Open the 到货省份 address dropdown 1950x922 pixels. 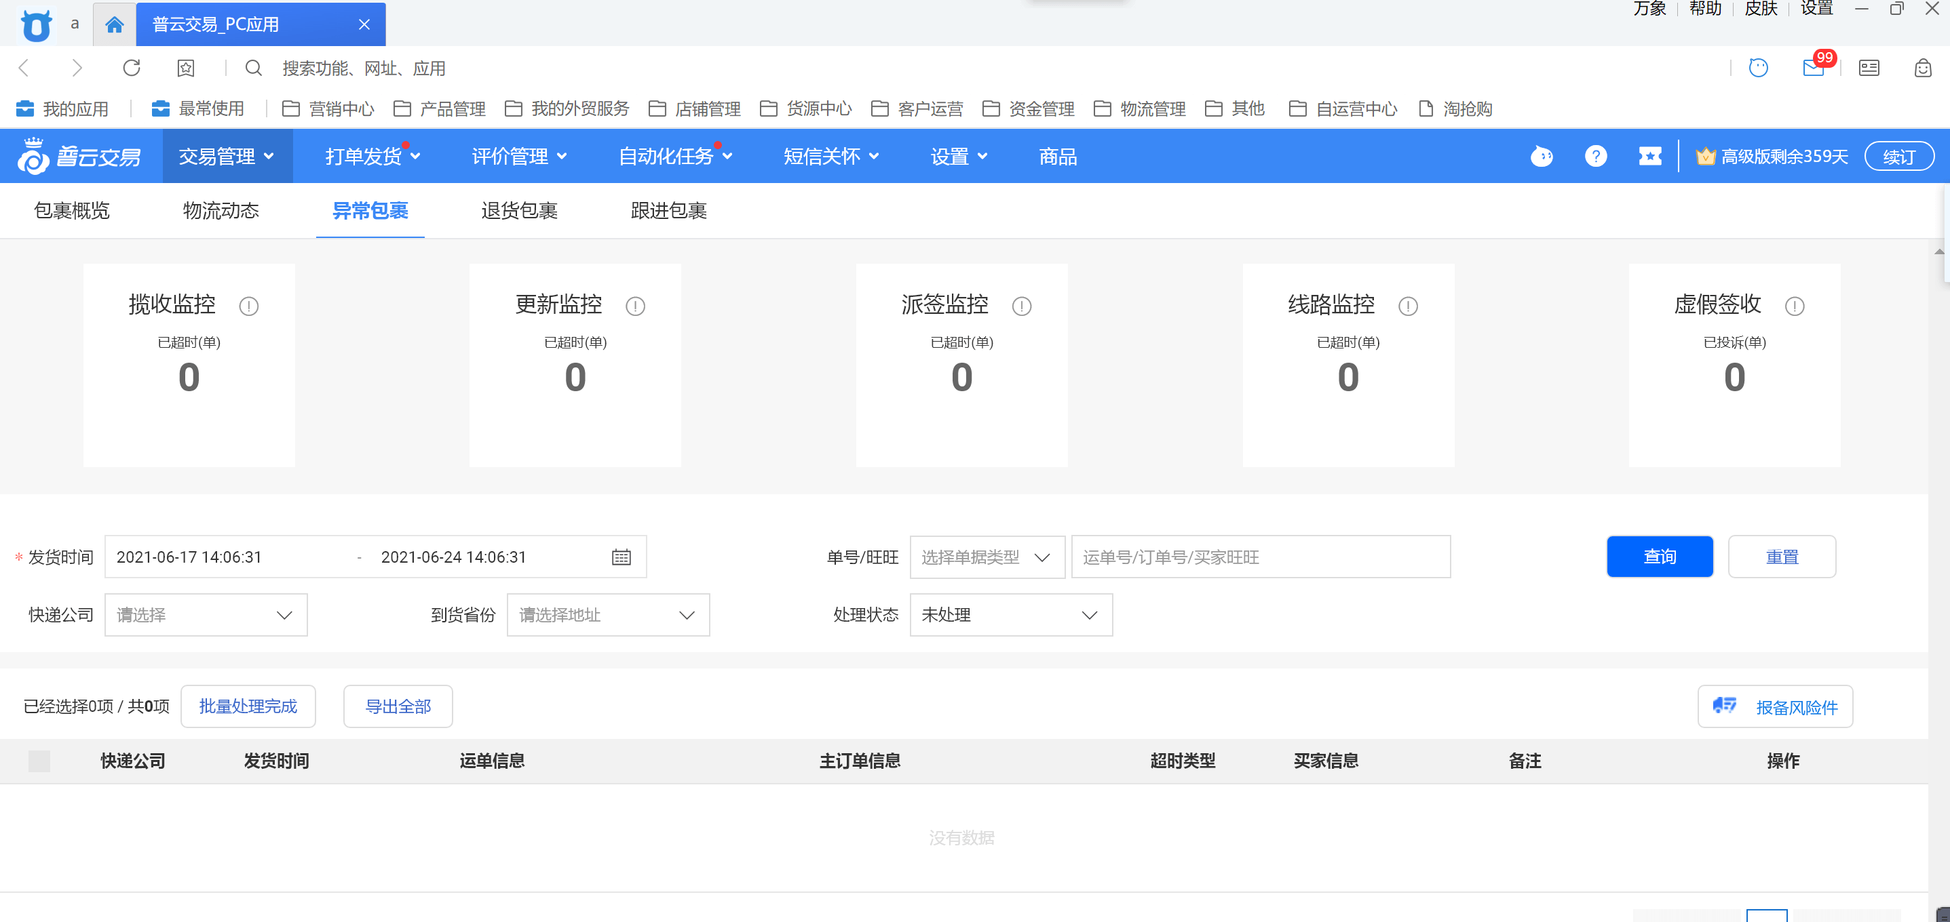[x=608, y=615]
